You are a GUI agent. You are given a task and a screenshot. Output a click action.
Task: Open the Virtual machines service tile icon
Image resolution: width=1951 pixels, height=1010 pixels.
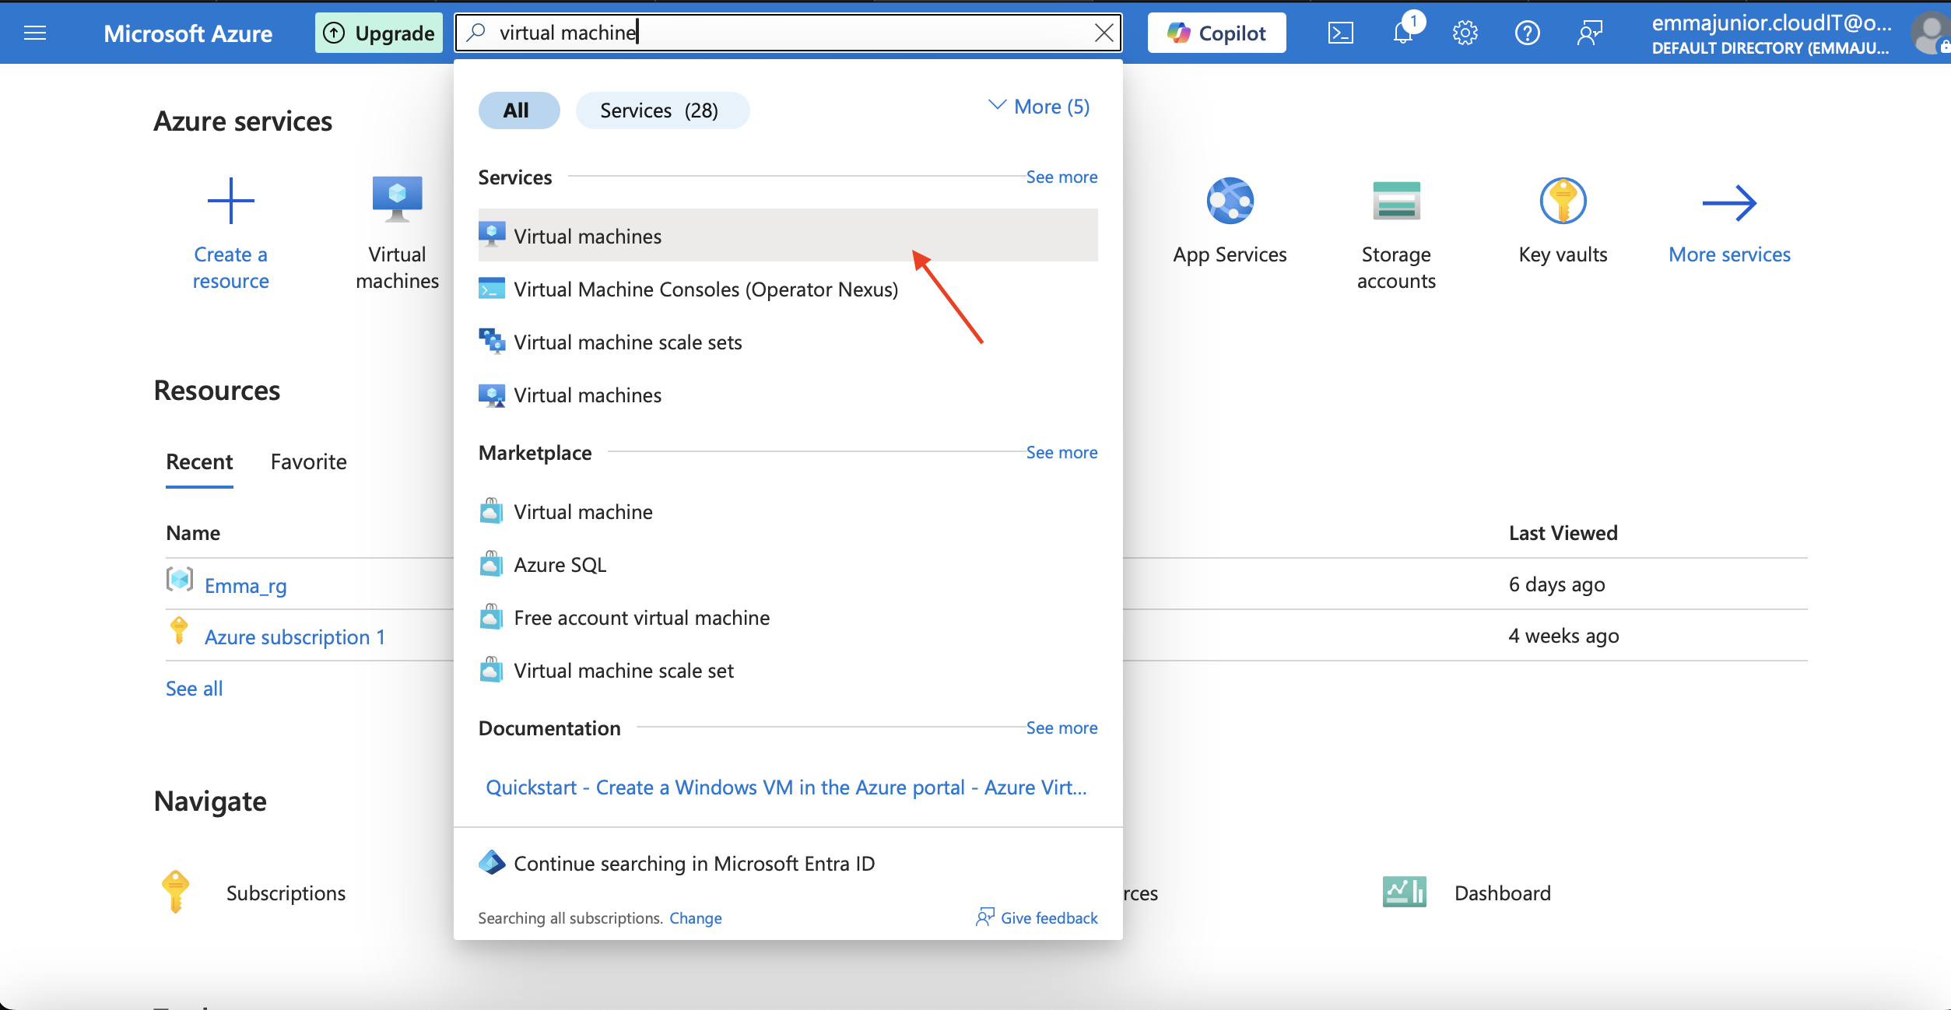[397, 199]
